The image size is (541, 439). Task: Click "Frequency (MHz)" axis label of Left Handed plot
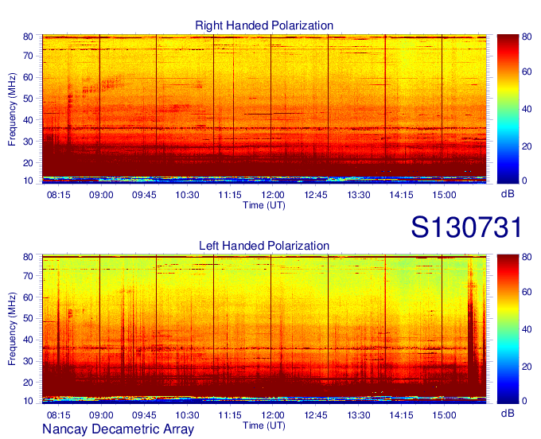12,329
